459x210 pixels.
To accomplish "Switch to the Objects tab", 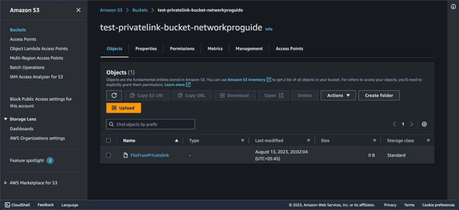I will 114,48.
